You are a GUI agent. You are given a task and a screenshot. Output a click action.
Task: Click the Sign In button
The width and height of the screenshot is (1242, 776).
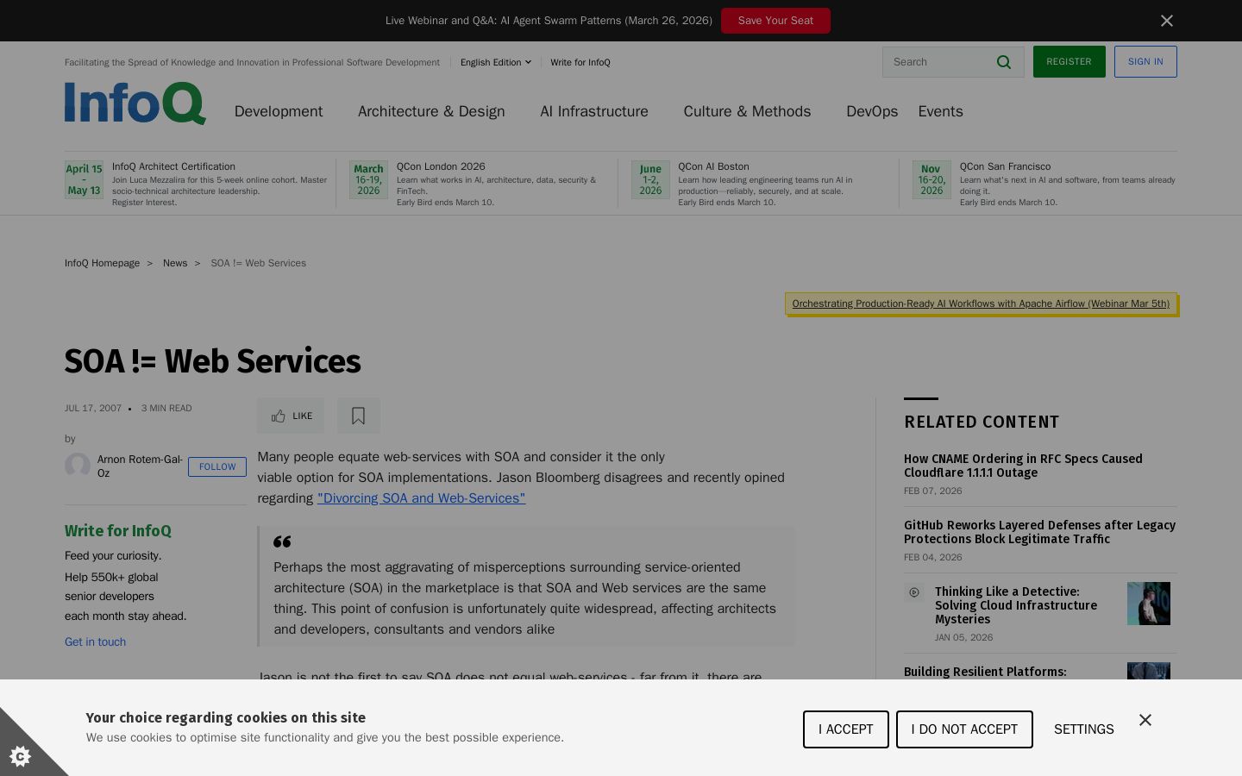1145,62
